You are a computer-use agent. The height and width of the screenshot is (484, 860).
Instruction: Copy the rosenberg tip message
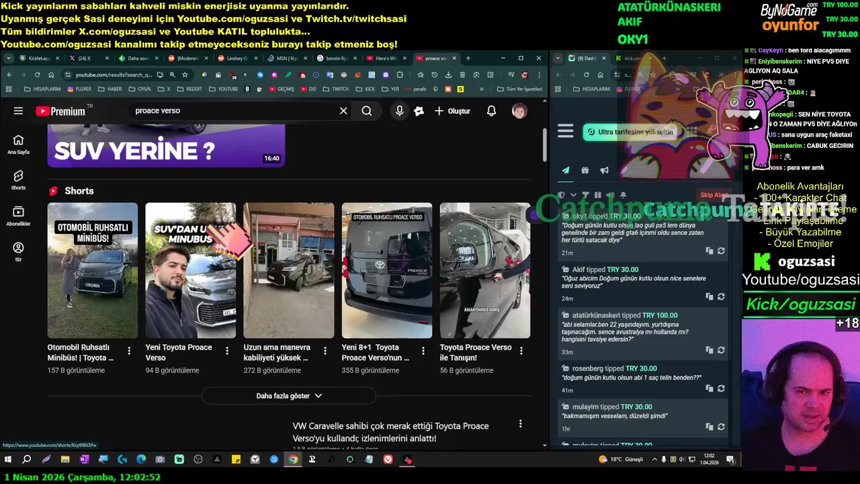point(709,389)
